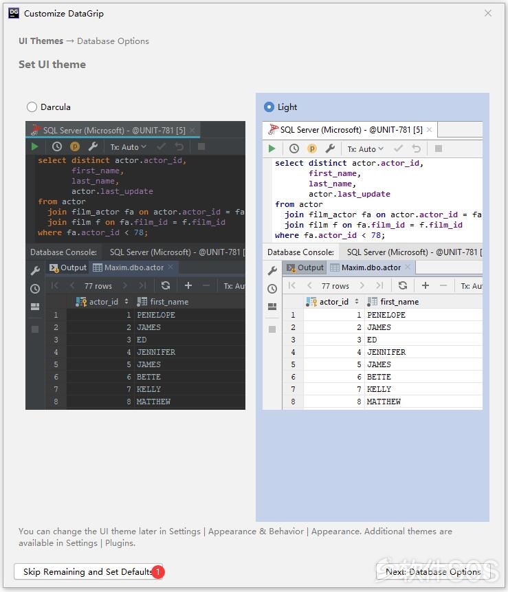The image size is (508, 592).
Task: Click the orange P parameters icon in Light preview
Action: 312,149
